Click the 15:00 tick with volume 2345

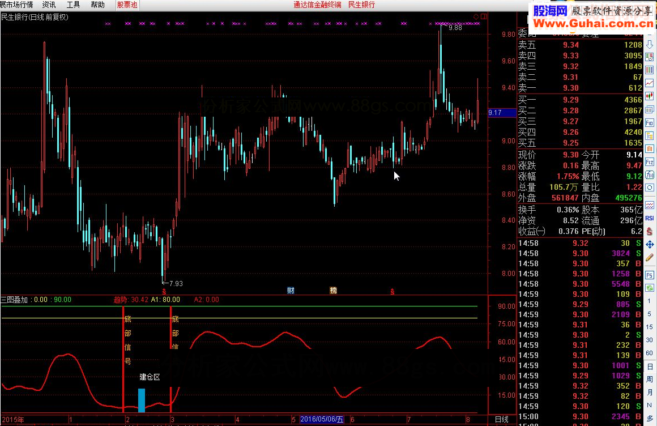[581, 417]
